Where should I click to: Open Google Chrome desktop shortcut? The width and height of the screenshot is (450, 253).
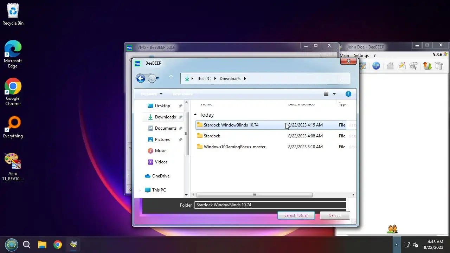pos(13,92)
